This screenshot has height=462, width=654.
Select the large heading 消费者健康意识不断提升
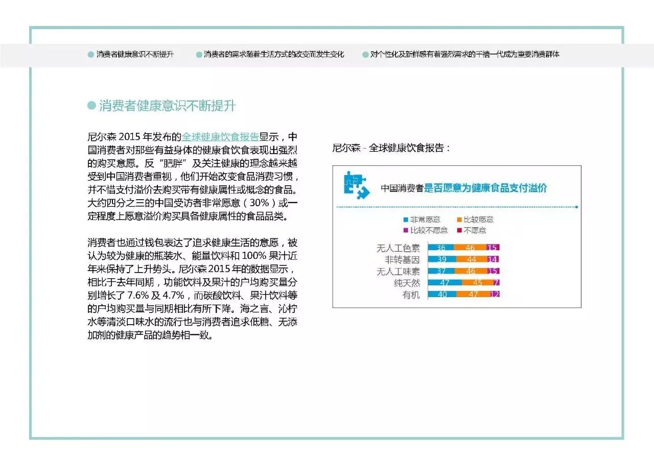(167, 106)
